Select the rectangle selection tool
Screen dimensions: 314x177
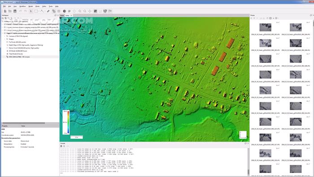[x=36, y=11]
